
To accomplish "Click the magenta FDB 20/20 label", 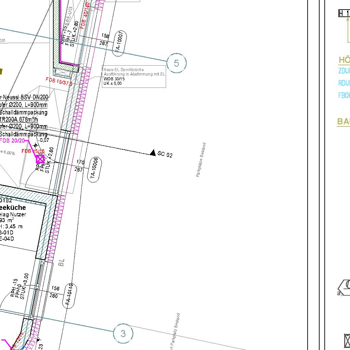I will point(12,140).
